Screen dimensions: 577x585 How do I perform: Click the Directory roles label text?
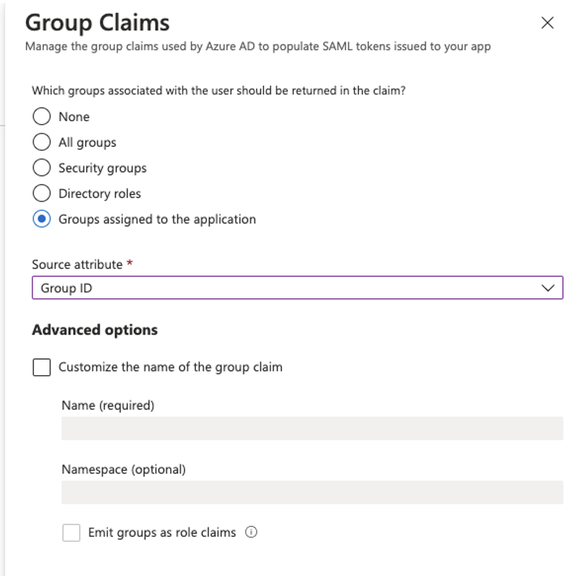click(100, 194)
